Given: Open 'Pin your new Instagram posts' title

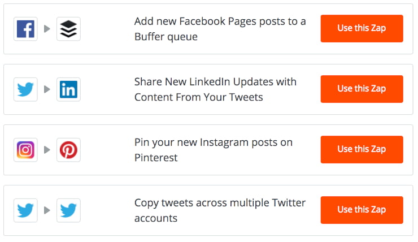Looking at the screenshot, I should coord(214,150).
